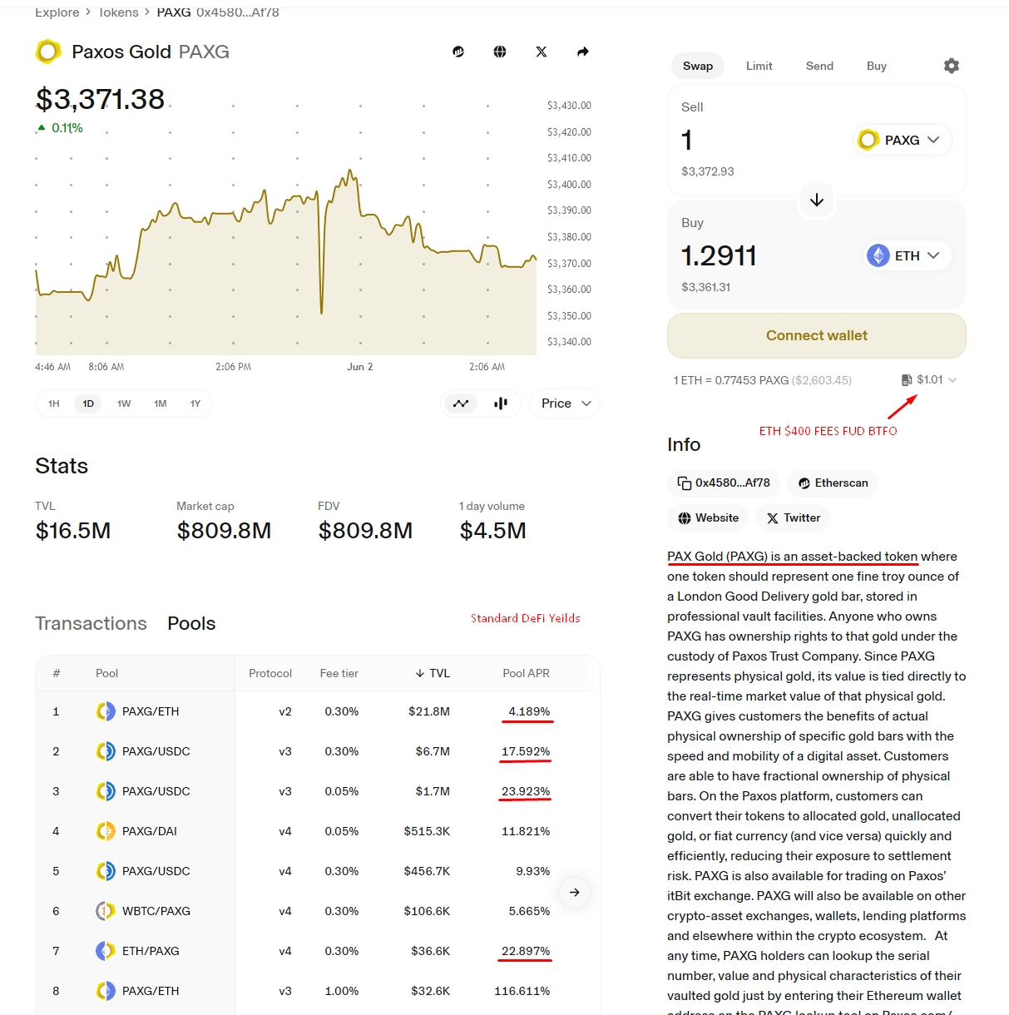Switch to candlestick chart view icon
Viewport: 1009px width, 1015px height.
pos(501,404)
